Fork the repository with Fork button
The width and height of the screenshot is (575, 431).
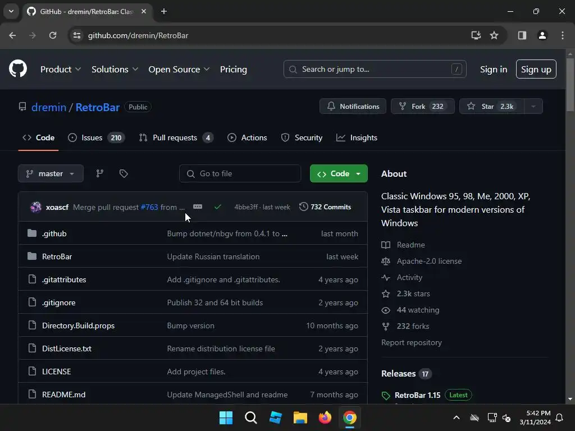click(x=422, y=106)
